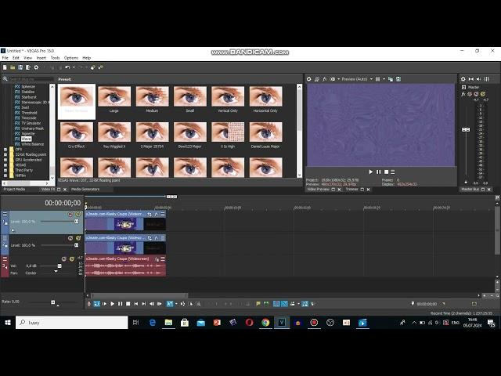Insert a region with the green region icon
This screenshot has height=376, width=501.
click(266, 304)
